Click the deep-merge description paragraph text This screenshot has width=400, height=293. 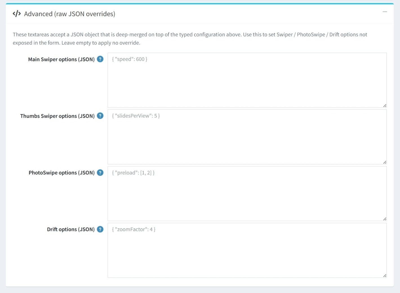pos(190,39)
